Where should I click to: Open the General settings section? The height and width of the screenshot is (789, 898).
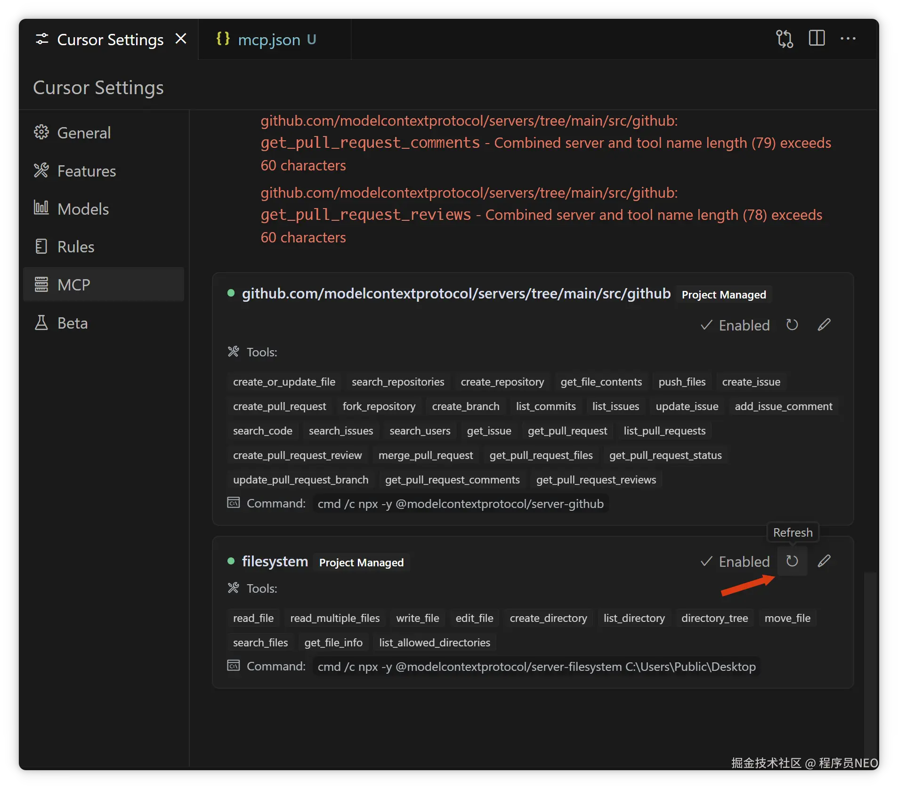(x=84, y=133)
